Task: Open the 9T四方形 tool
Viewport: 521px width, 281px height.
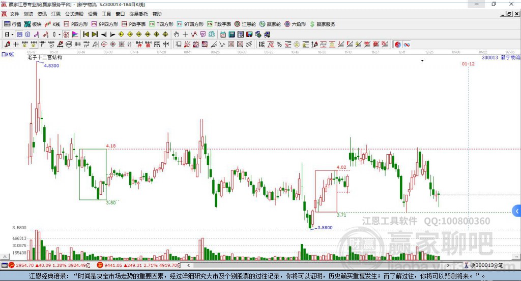Action: (190, 24)
